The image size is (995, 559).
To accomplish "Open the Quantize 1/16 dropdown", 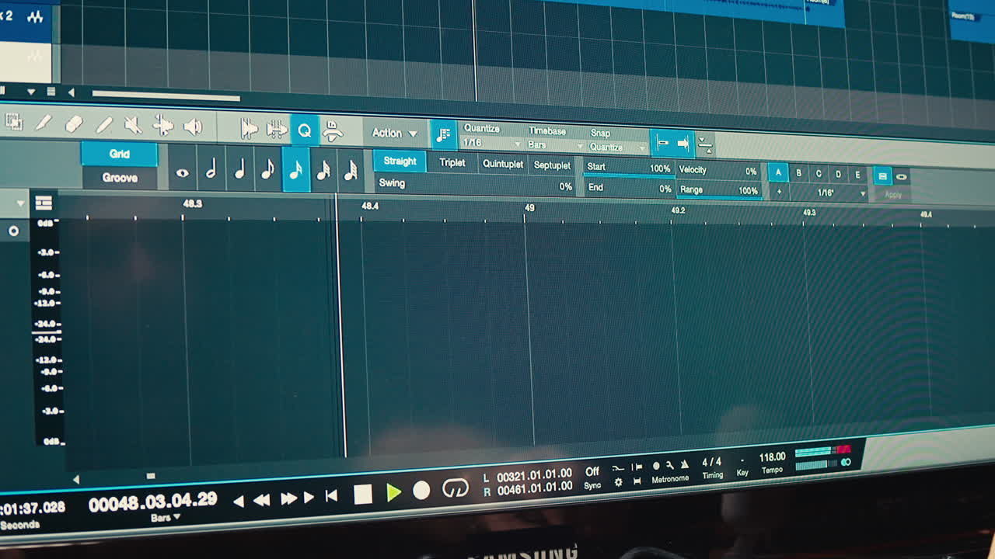I will click(x=491, y=143).
